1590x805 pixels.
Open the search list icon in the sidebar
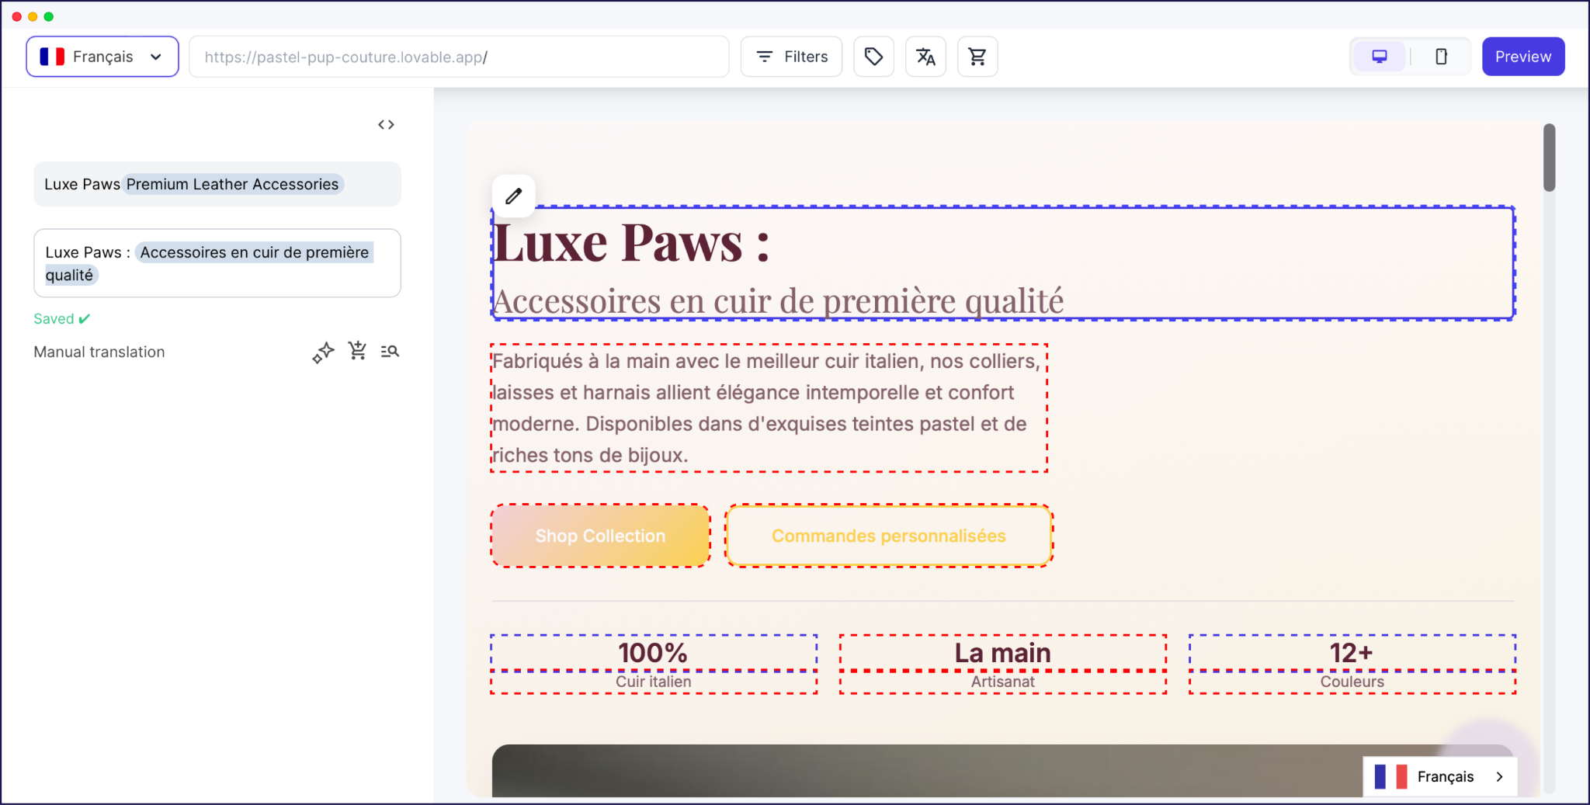click(391, 352)
